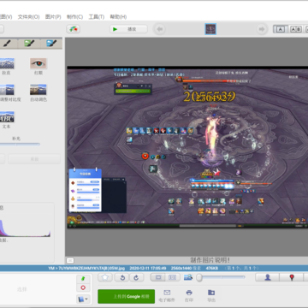Open the blue paintbrush effects tab
308x308 pixels.
[x=51, y=44]
